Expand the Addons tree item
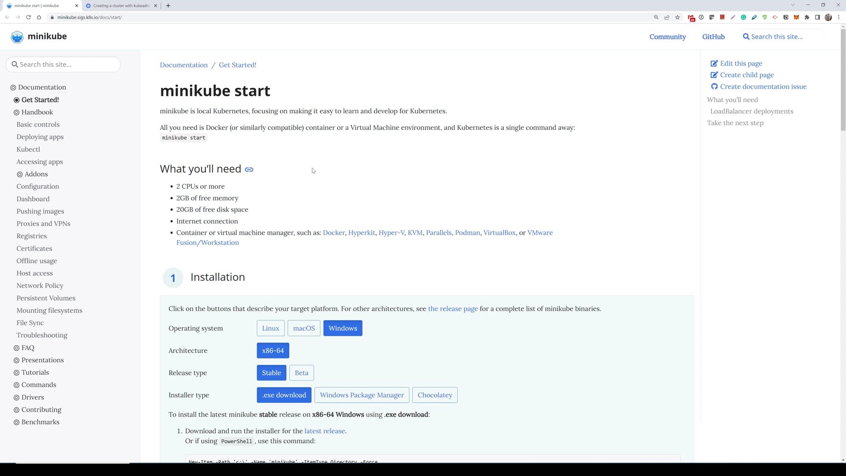846x476 pixels. (36, 174)
